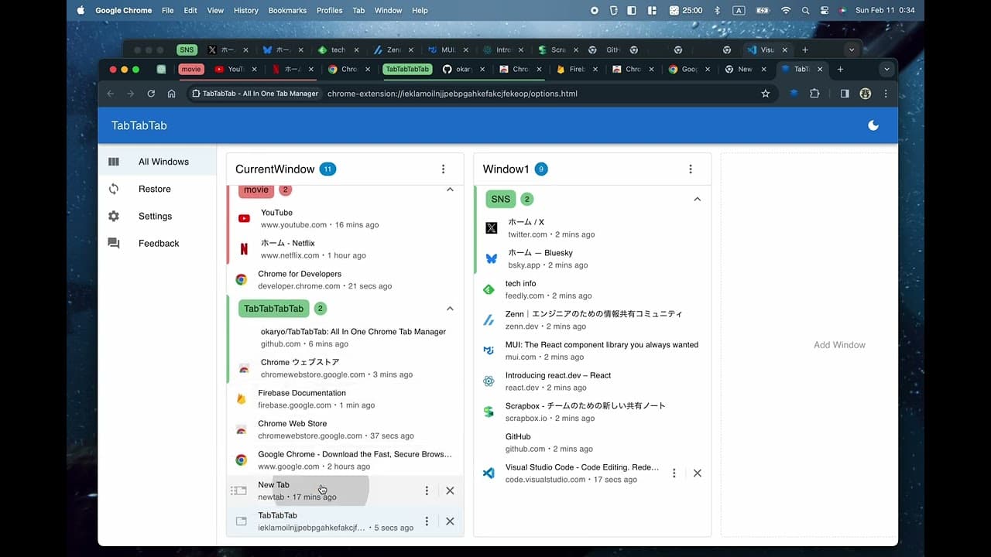
Task: Open Visual Studio Code entry options
Action: (674, 473)
